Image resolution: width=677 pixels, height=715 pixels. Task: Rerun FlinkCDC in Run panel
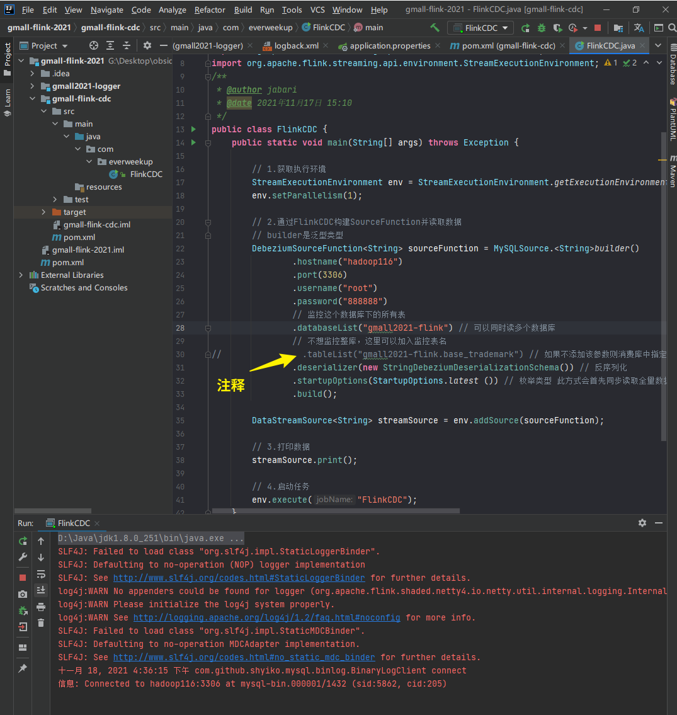coord(23,541)
